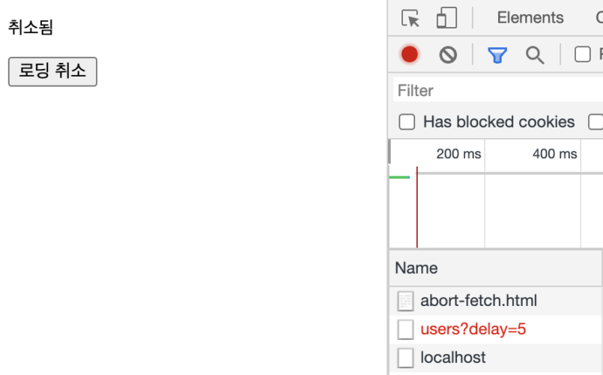
Task: Click the file icon beside localhost
Action: point(405,358)
